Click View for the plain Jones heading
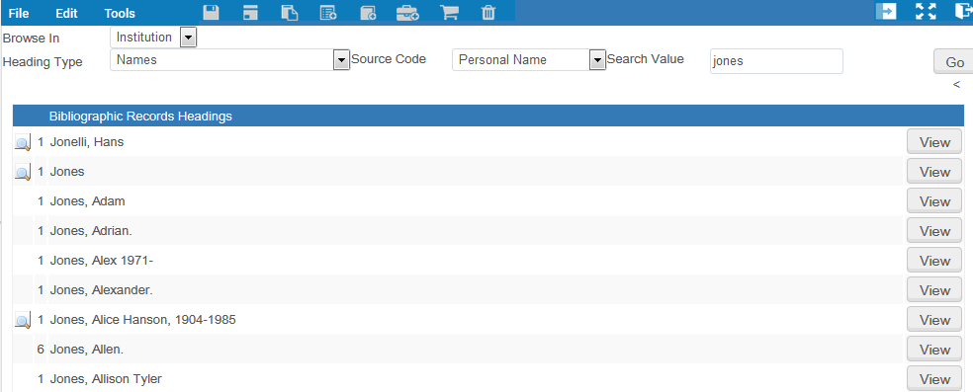The image size is (973, 392). 934,172
